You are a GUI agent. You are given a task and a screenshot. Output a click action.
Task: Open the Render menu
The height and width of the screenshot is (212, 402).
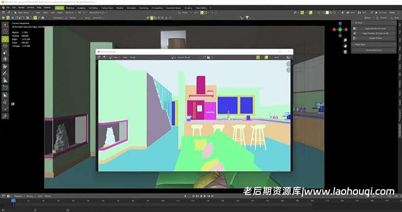[x=21, y=8]
